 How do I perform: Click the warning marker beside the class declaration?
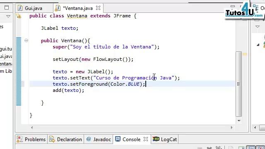pyautogui.click(x=19, y=16)
